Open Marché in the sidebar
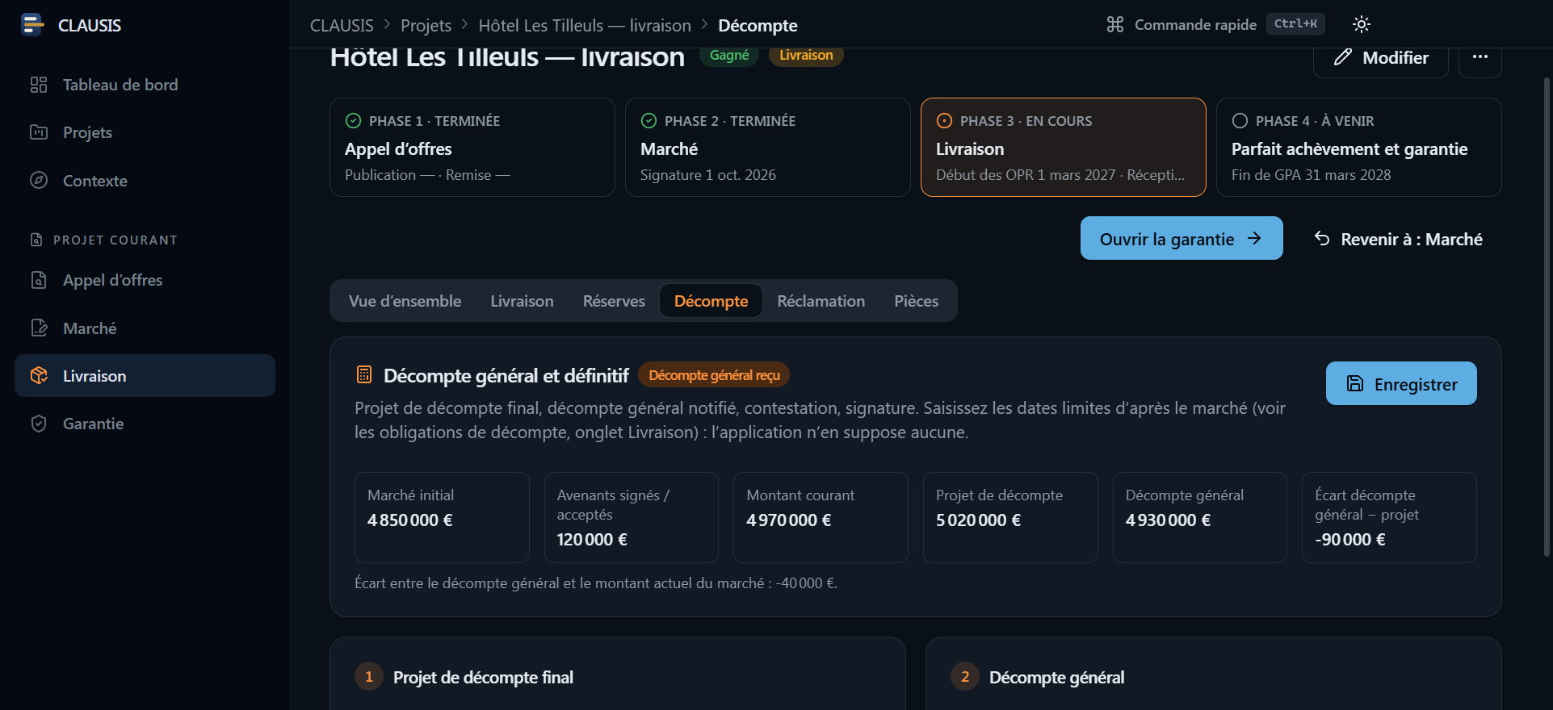Viewport: 1553px width, 710px height. coord(145,328)
